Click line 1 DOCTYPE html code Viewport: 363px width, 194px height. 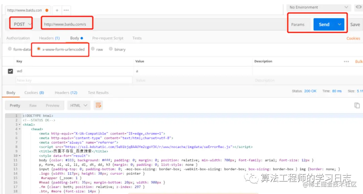click(x=38, y=116)
